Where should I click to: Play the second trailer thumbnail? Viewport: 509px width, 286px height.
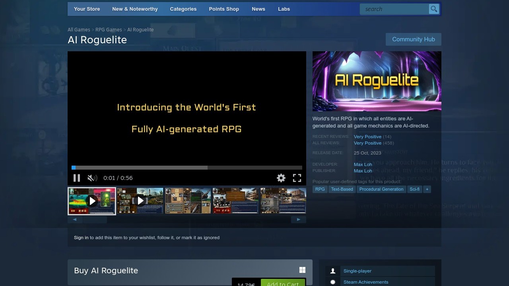tap(140, 201)
